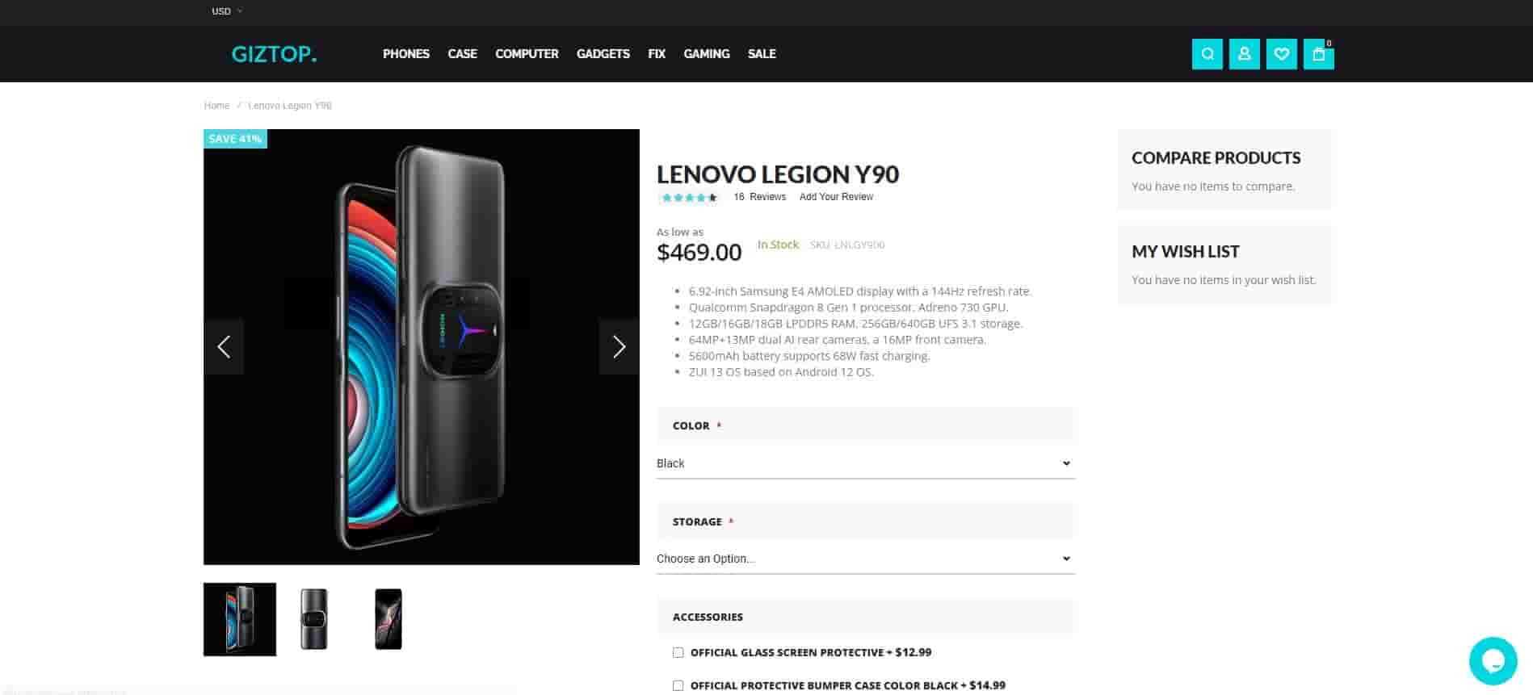
Task: Open the GAMING menu
Action: 706,54
